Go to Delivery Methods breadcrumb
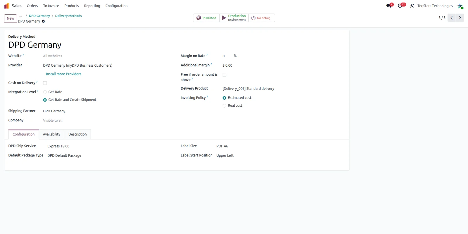The height and width of the screenshot is (234, 468). (68, 16)
